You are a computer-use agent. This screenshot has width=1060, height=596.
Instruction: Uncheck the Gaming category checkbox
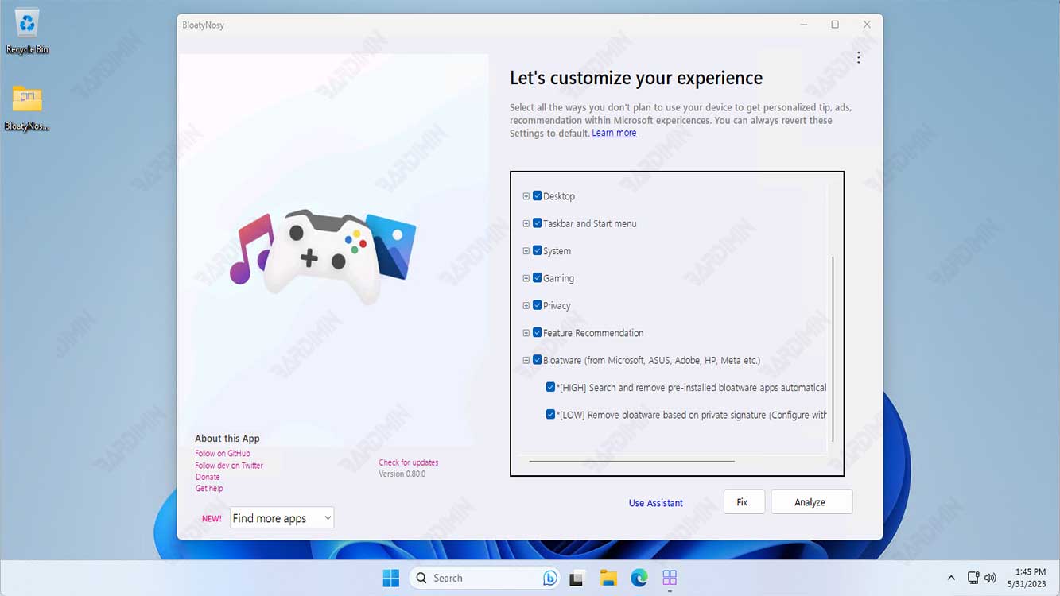[x=537, y=278]
